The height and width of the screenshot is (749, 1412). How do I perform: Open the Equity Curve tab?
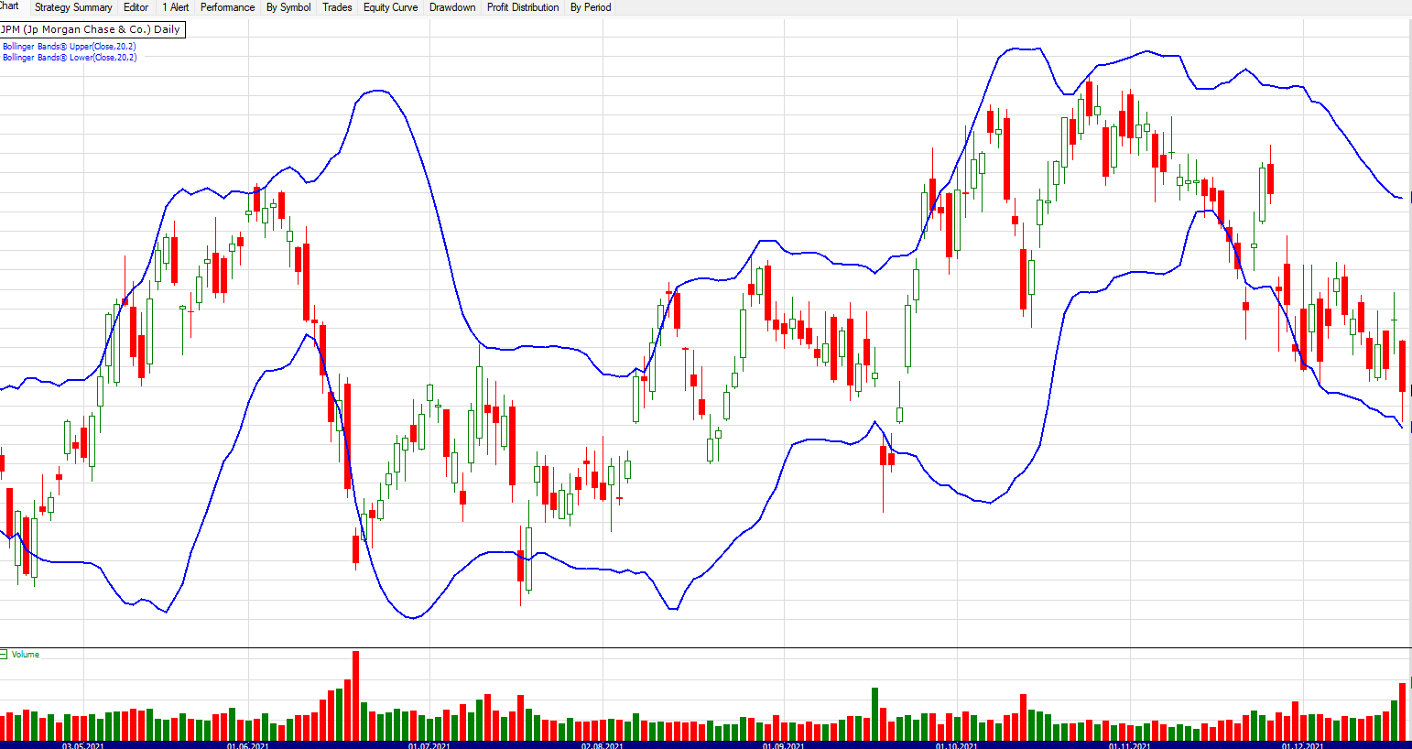click(x=391, y=7)
